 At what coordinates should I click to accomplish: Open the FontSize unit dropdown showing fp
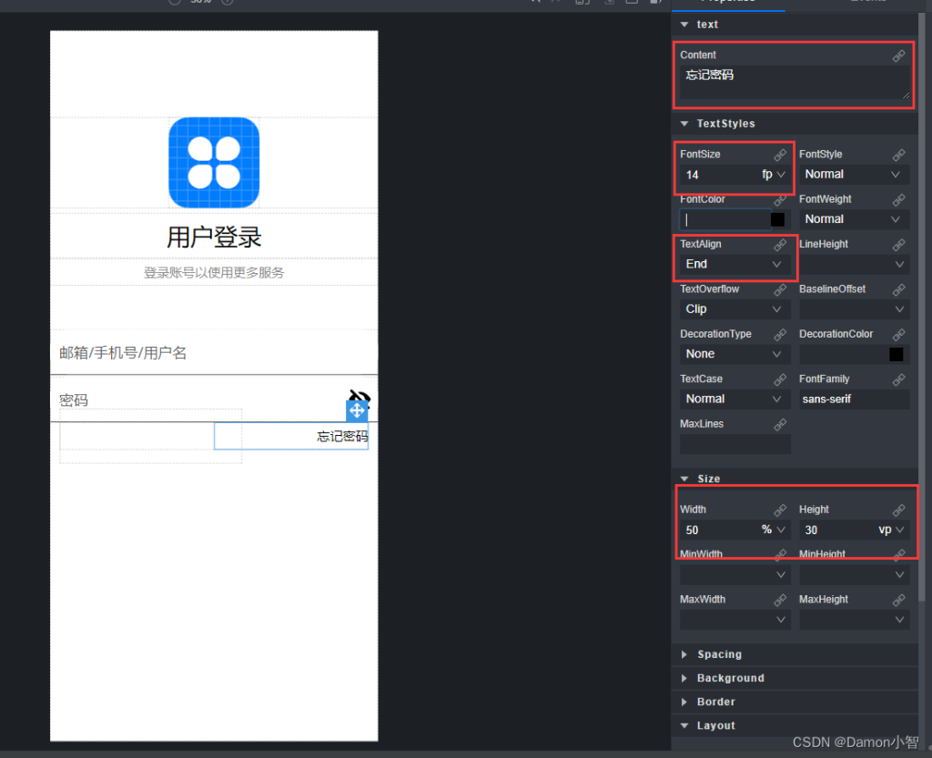click(x=774, y=174)
